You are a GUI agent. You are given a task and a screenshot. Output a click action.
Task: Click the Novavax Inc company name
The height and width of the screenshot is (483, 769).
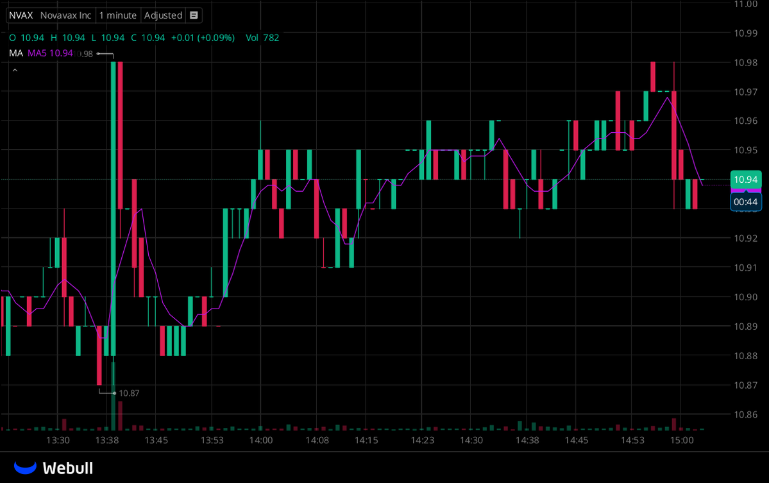(x=65, y=15)
